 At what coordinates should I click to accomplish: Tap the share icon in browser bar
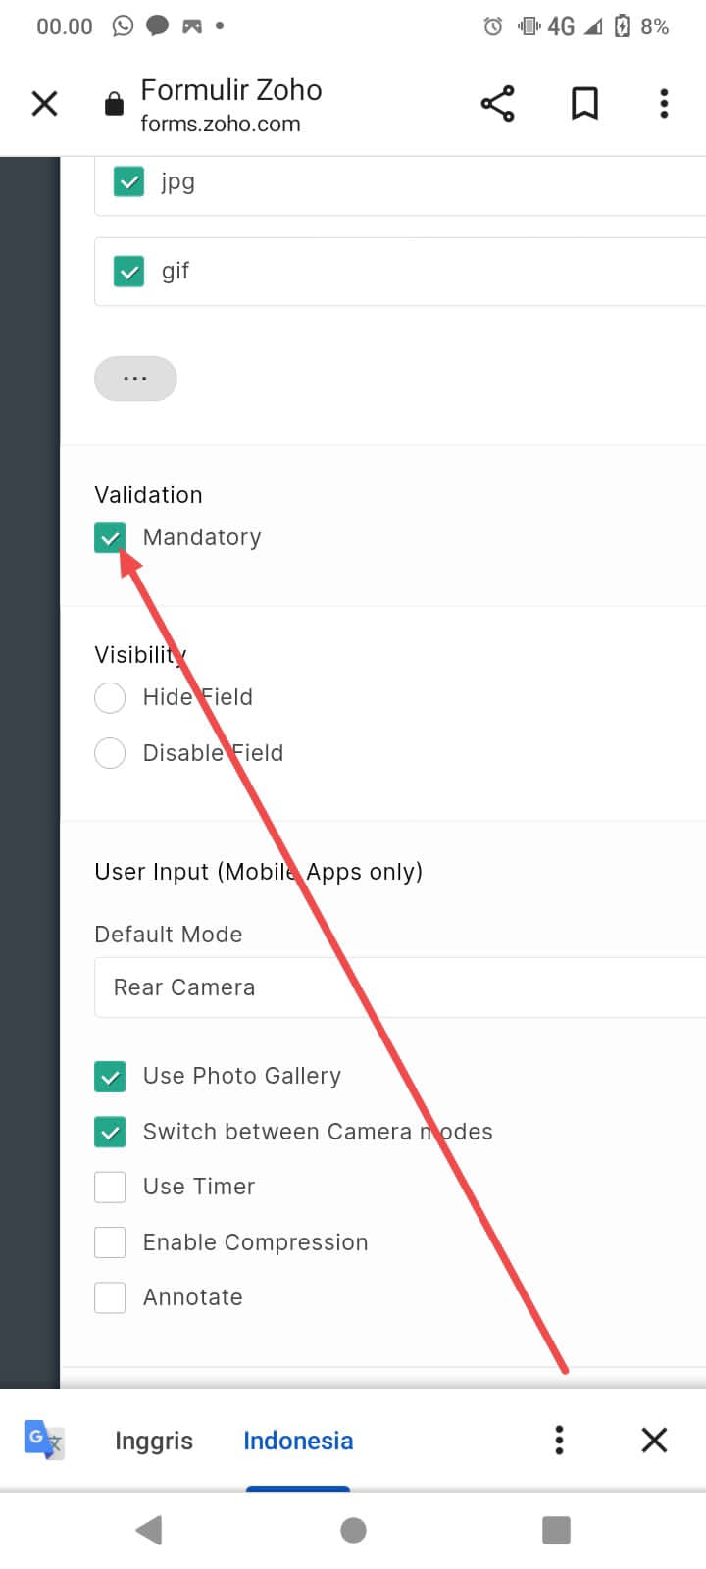497,103
